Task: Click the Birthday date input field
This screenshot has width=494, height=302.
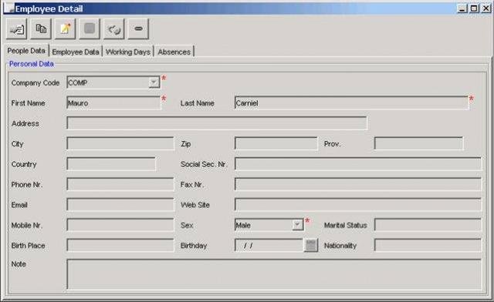Action: [269, 245]
